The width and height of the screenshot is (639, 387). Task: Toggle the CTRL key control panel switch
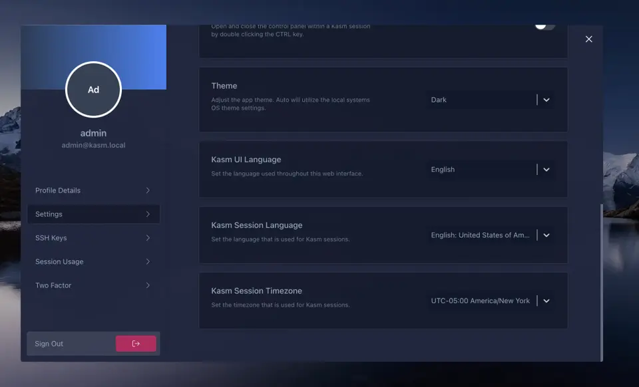545,27
